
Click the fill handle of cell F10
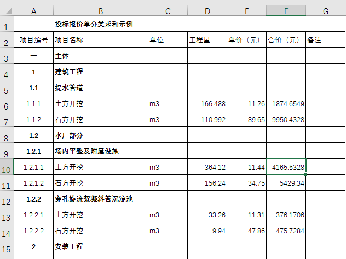click(305, 175)
